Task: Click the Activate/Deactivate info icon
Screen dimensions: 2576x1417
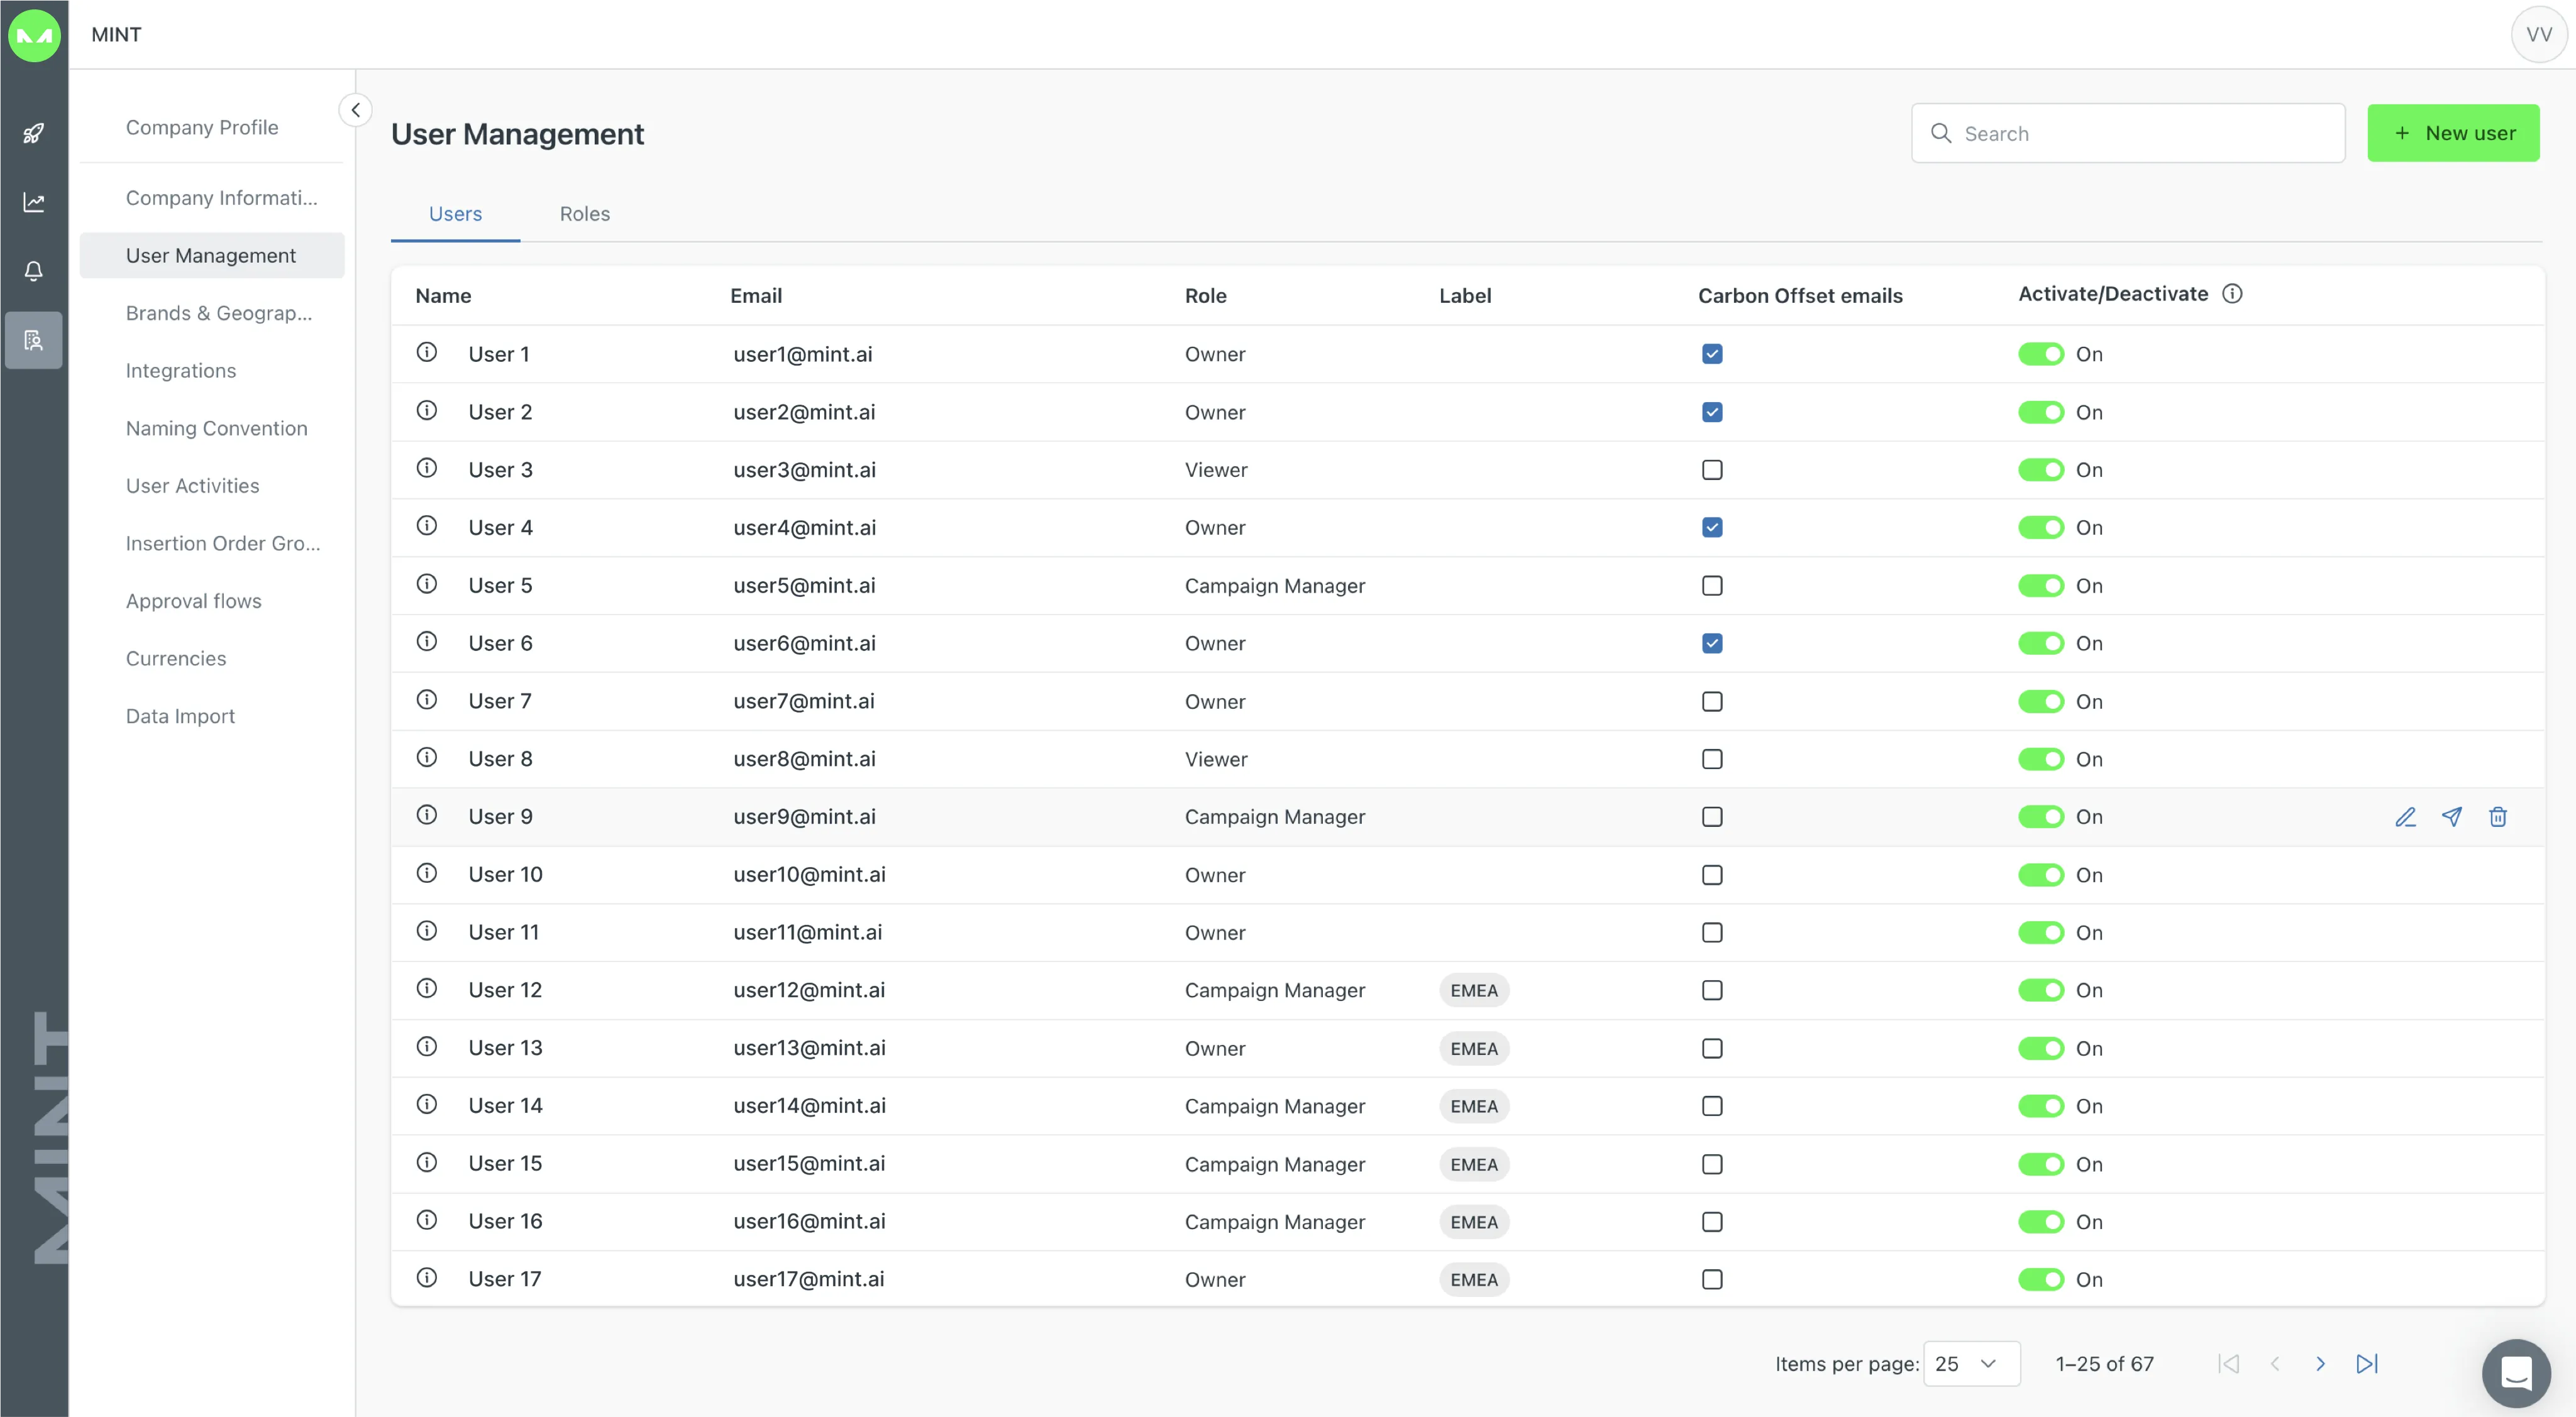Action: click(x=2232, y=294)
